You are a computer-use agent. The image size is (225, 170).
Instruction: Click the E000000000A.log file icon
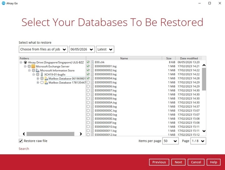click(x=92, y=103)
